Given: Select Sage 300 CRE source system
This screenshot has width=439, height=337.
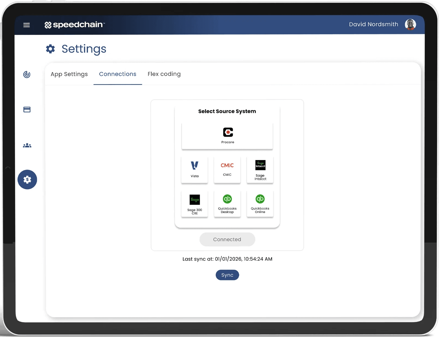Looking at the screenshot, I should pyautogui.click(x=195, y=204).
